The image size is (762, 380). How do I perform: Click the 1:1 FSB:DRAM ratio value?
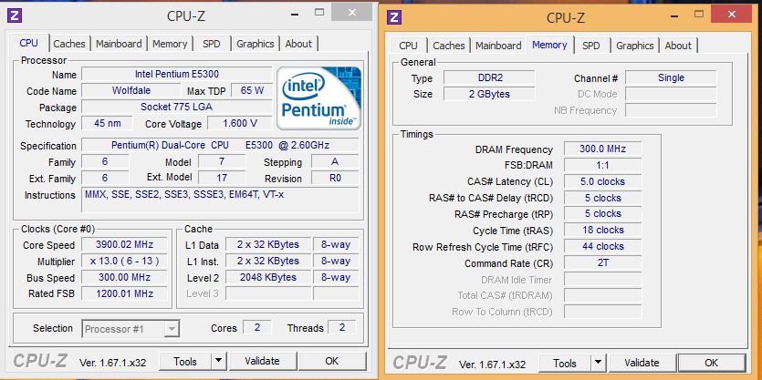tap(602, 165)
